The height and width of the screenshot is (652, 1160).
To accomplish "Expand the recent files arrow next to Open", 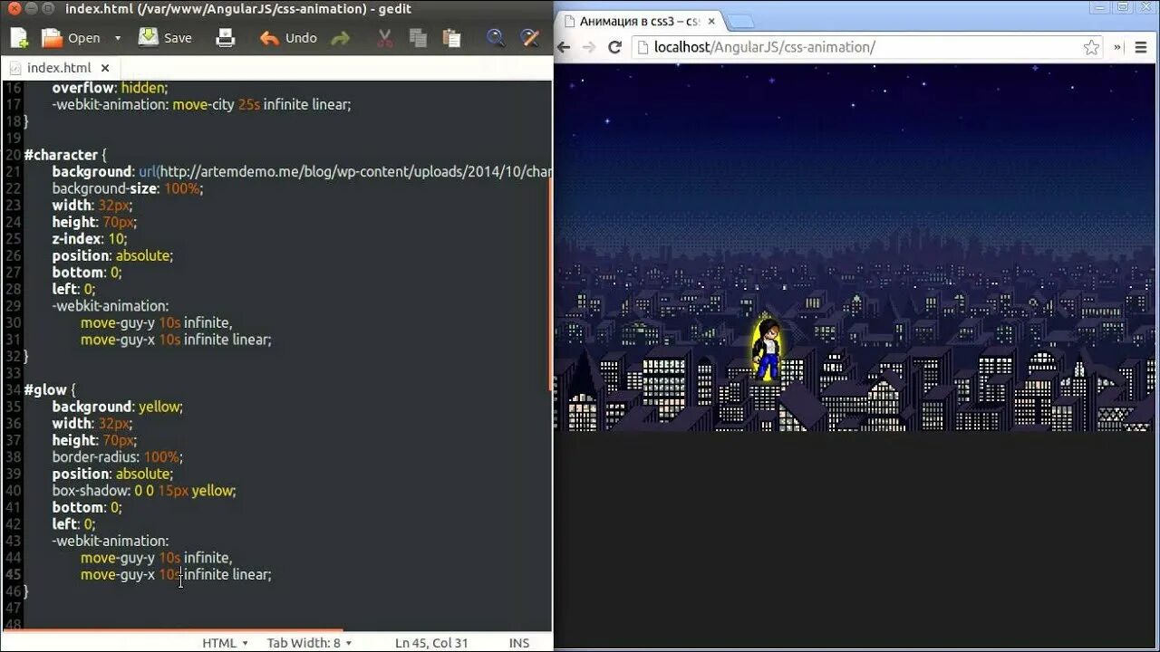I will click(118, 38).
